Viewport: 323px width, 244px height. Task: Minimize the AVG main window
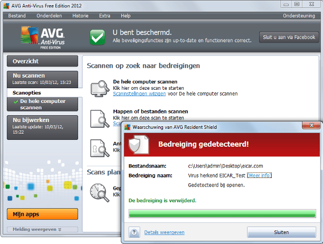(x=286, y=4)
